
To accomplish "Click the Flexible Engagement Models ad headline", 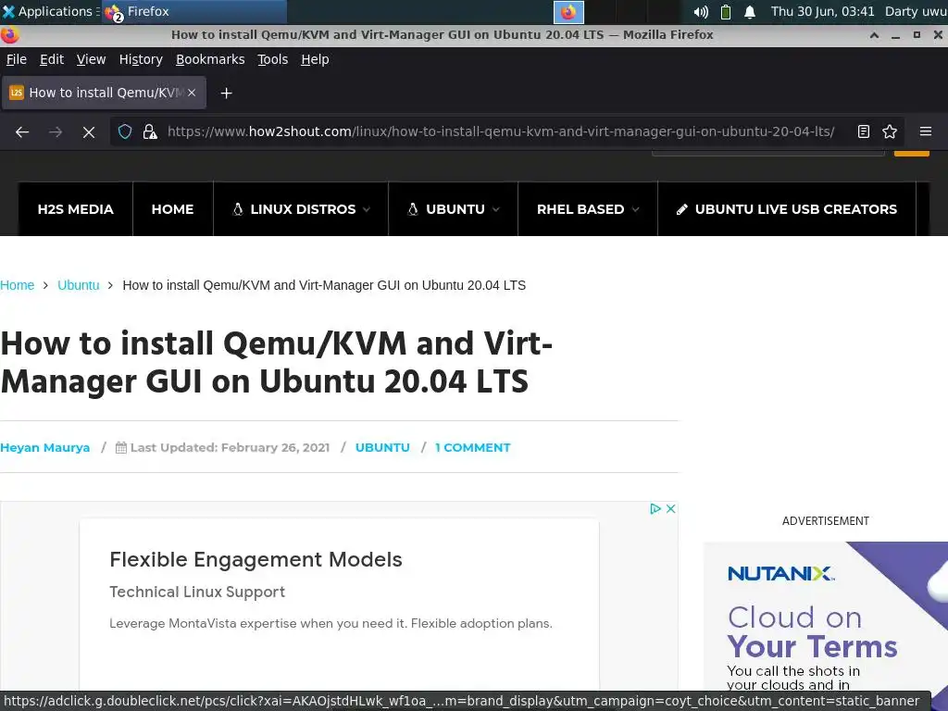I will tap(256, 560).
